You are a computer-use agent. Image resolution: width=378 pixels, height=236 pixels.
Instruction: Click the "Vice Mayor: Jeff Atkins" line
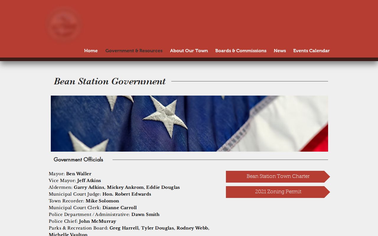coord(75,181)
